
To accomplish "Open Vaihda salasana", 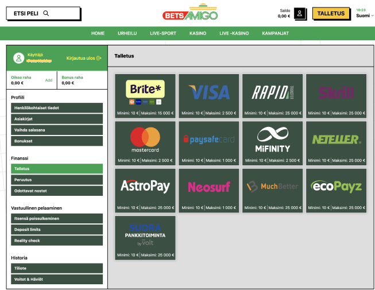I will pos(57,130).
